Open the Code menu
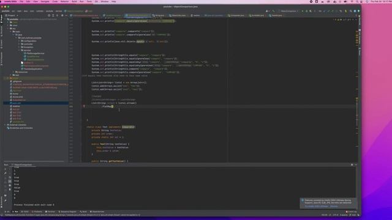Screen dimensions: 392x220 (x=55, y=1)
